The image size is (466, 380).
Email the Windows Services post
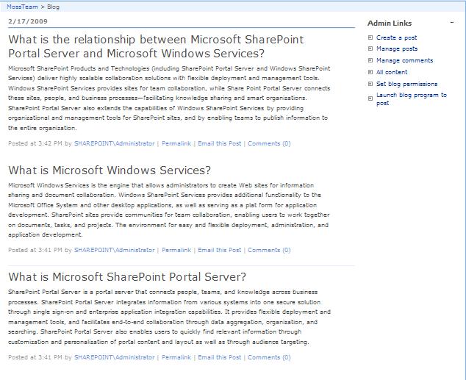coord(219,250)
